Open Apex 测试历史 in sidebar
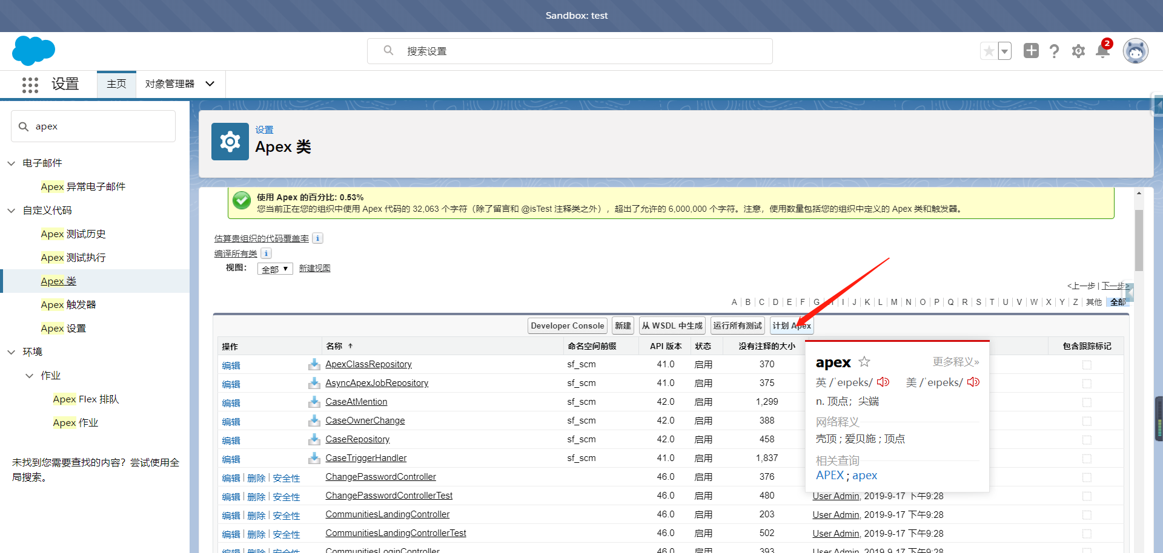1163x553 pixels. [x=73, y=234]
